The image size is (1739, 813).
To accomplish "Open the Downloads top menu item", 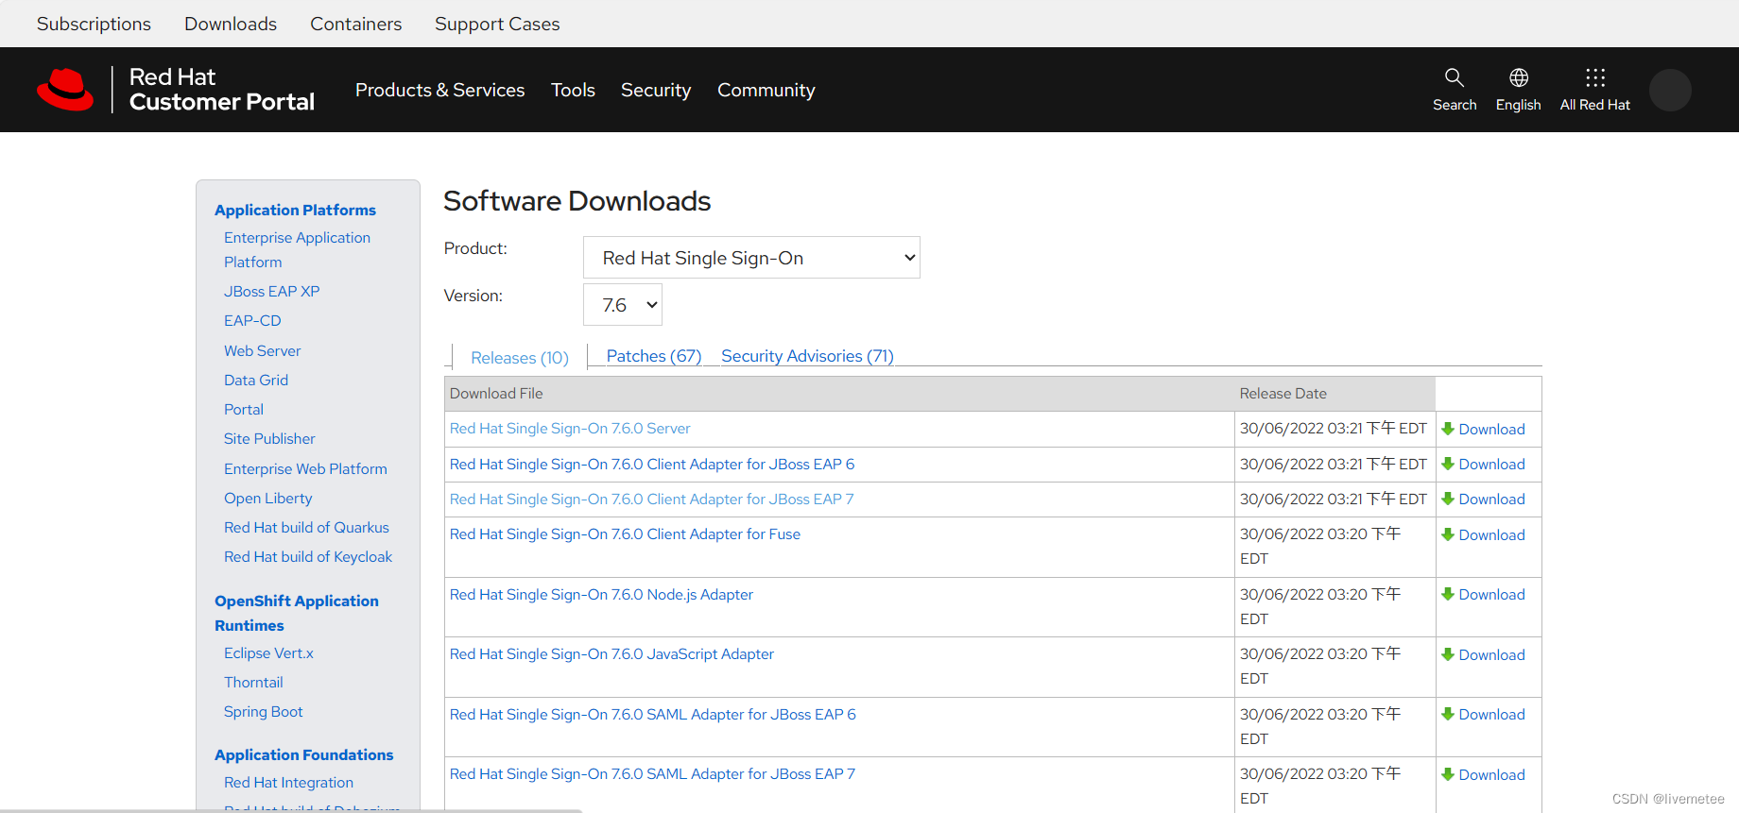I will tap(231, 24).
